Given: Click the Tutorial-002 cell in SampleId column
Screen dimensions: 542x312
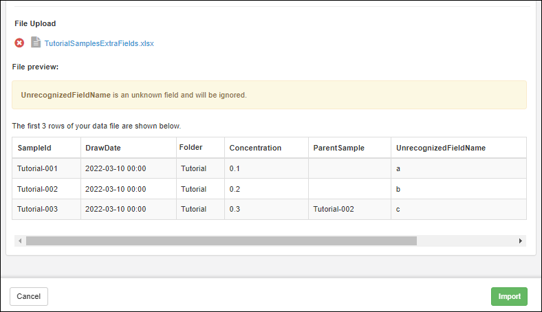Looking at the screenshot, I should 37,189.
